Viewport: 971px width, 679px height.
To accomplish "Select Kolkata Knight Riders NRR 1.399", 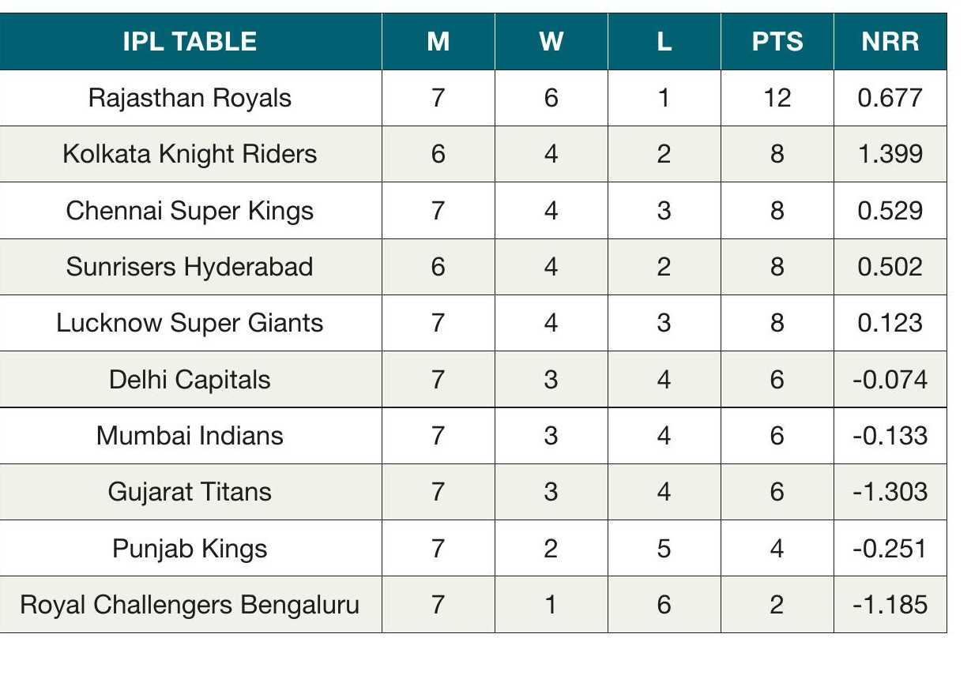I will 890,154.
